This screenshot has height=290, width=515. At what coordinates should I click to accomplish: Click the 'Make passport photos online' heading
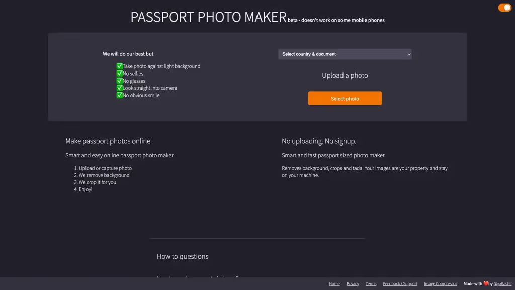[108, 141]
